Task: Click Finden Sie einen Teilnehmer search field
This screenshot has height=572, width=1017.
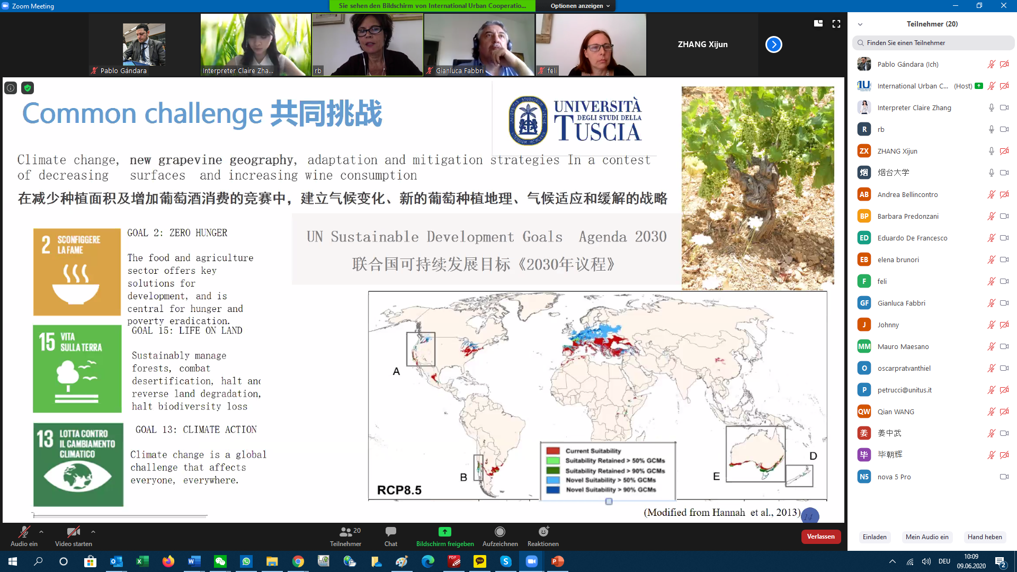Action: (933, 43)
